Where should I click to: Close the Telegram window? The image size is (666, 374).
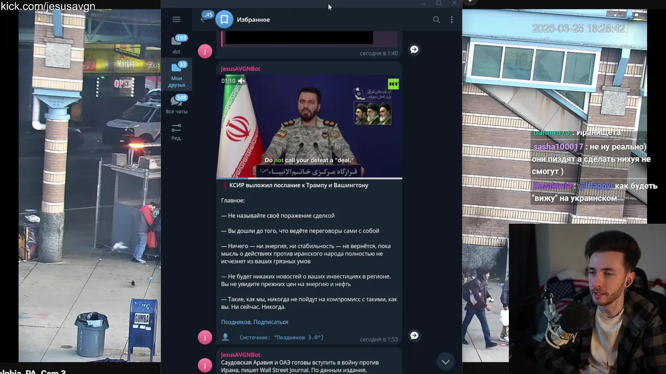click(454, 3)
